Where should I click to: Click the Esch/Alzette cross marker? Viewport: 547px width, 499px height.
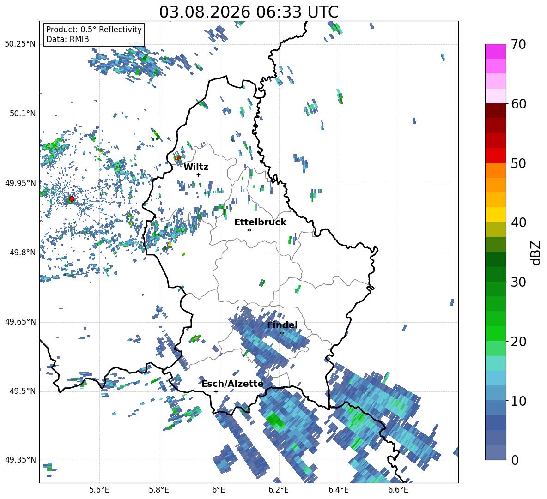(216, 391)
